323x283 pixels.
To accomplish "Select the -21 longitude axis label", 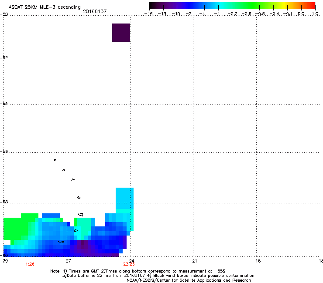I will (193, 261).
